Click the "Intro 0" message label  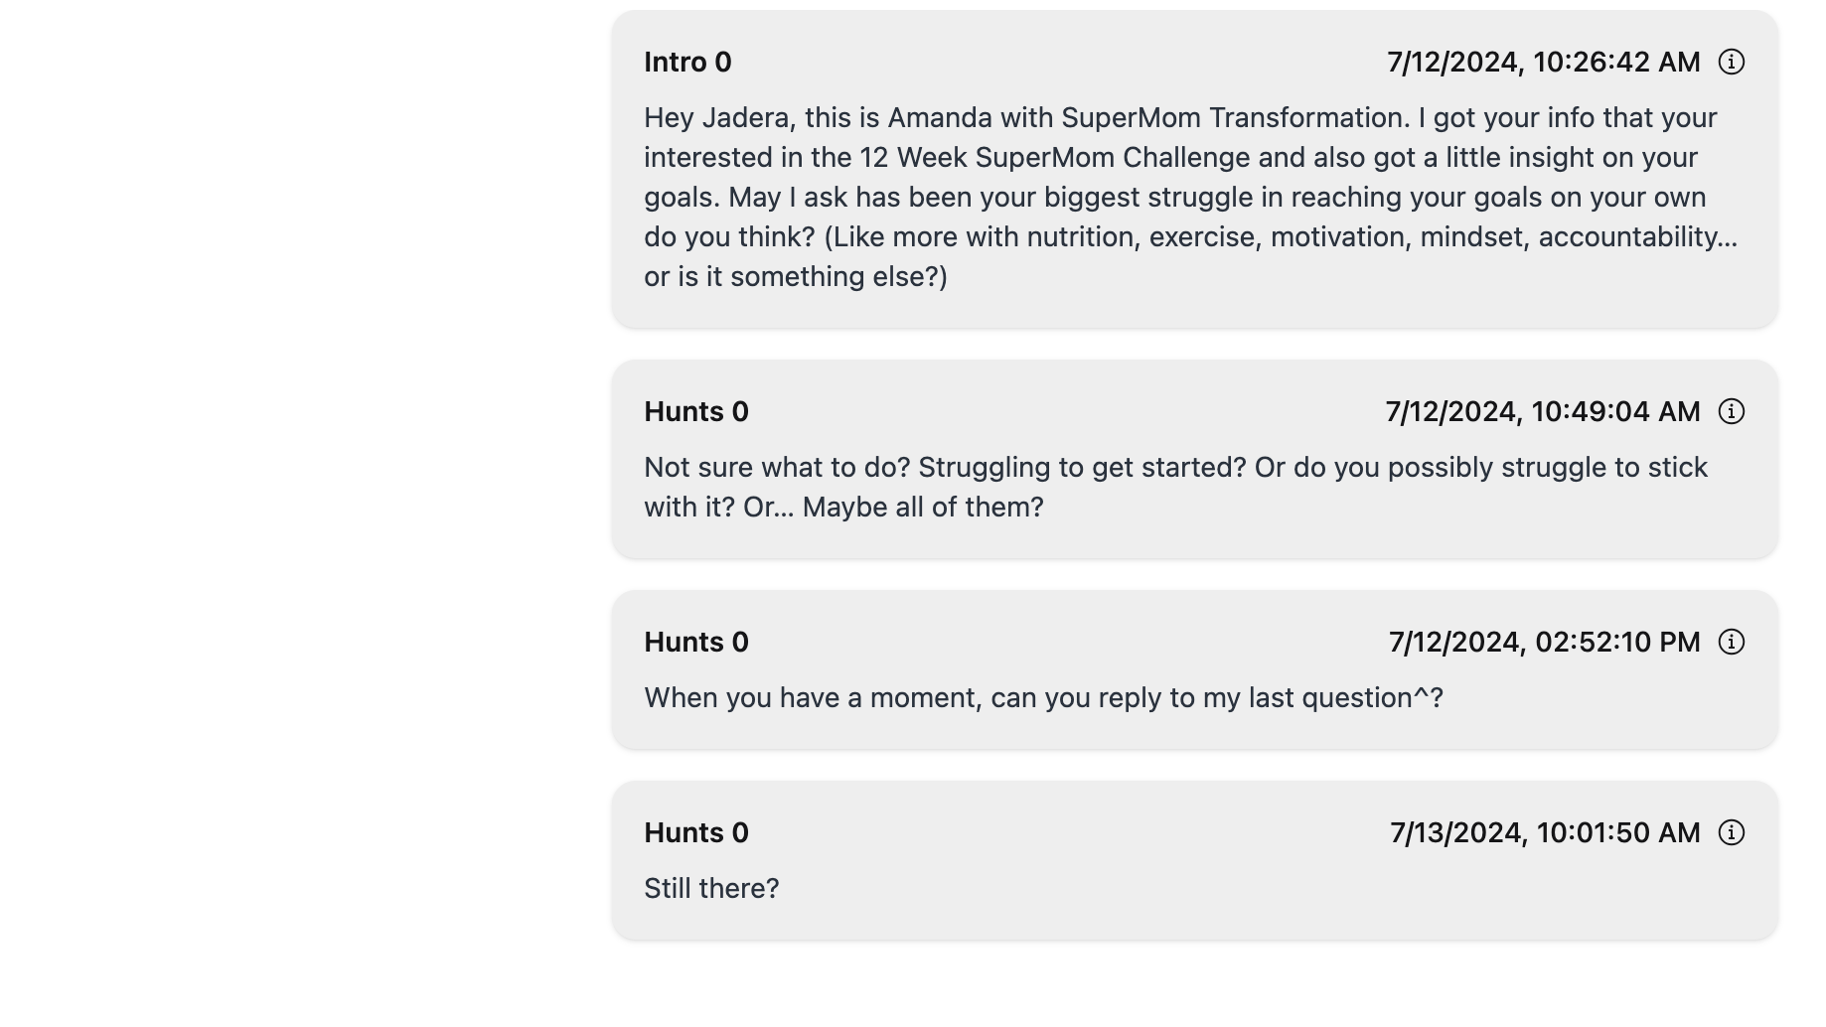click(687, 63)
